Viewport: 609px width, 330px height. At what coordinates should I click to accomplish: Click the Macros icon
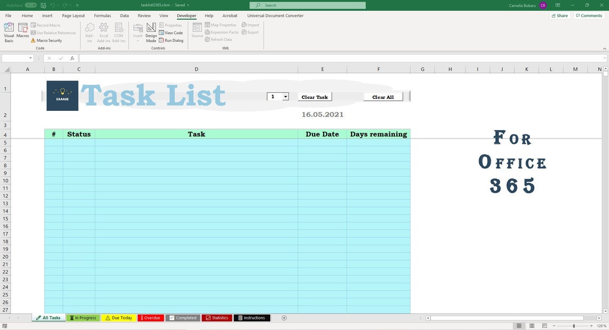coord(22,31)
